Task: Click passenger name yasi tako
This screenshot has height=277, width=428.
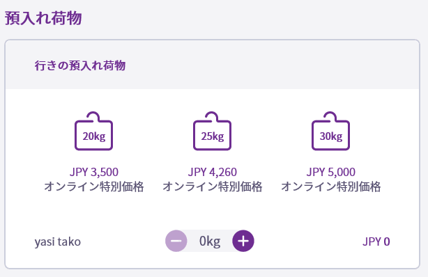Action: pos(58,242)
